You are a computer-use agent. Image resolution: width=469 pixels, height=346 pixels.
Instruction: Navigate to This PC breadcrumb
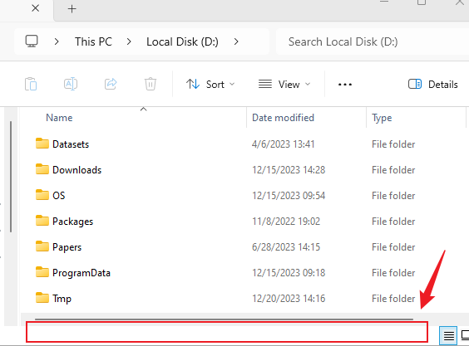(93, 41)
